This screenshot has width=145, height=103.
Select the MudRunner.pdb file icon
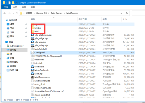[32, 81]
